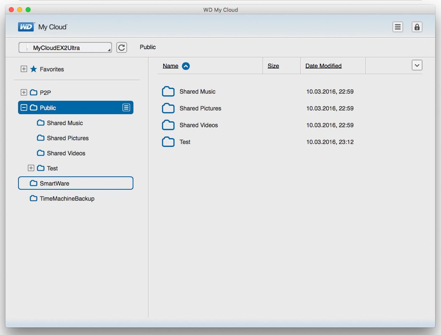Image resolution: width=441 pixels, height=335 pixels.
Task: Open the Public share options menu icon
Action: pyautogui.click(x=126, y=107)
